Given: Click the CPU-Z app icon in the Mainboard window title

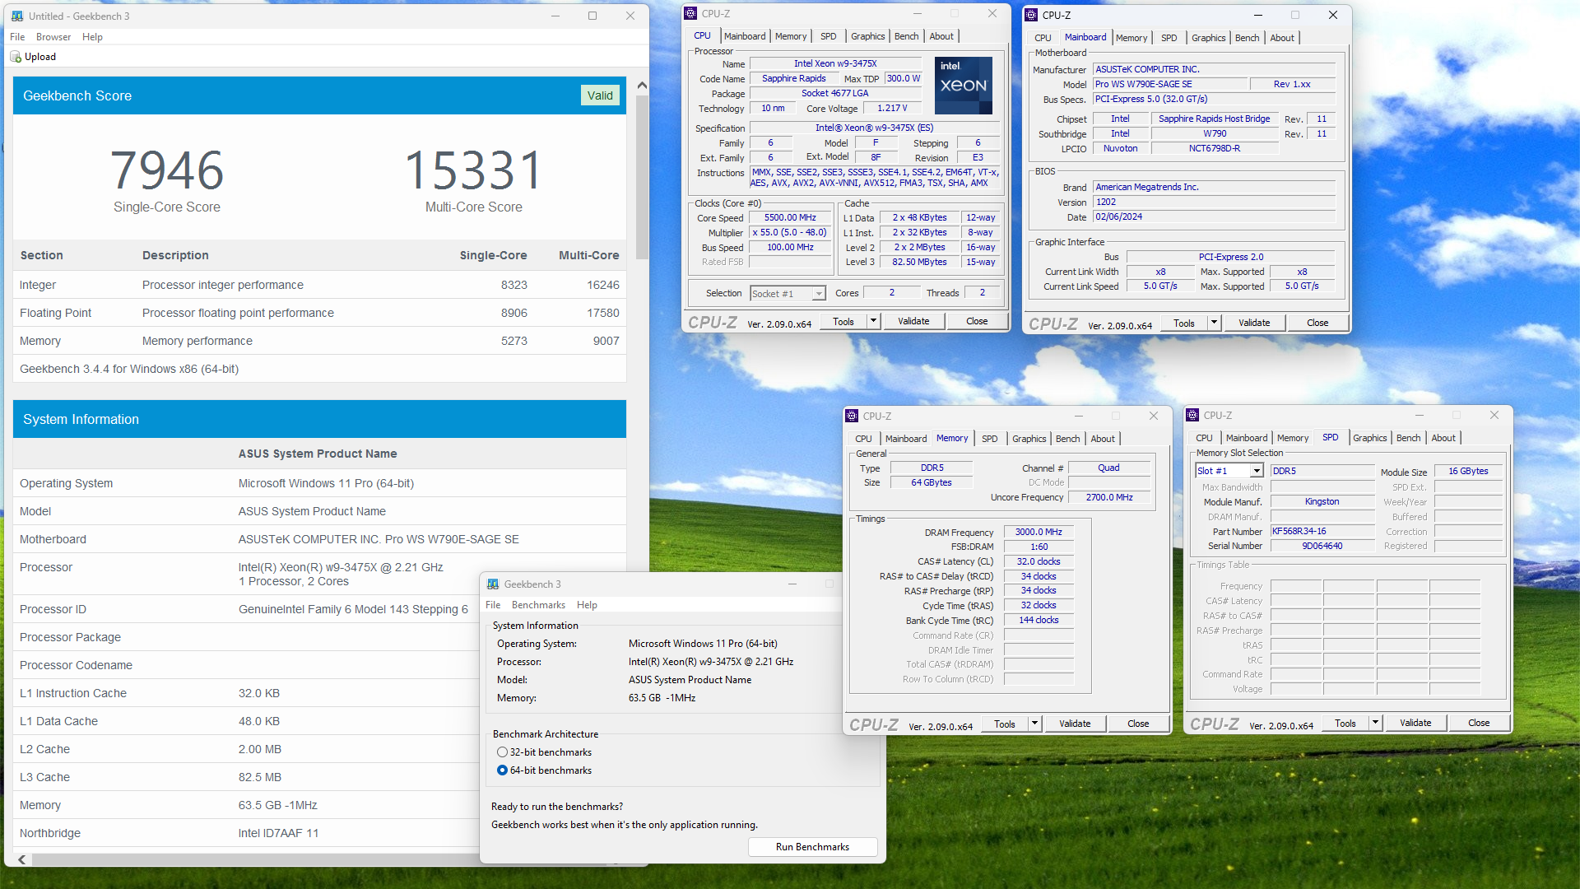Looking at the screenshot, I should click(x=1032, y=15).
